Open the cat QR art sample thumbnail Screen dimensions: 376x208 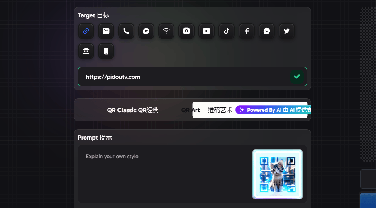(x=278, y=174)
